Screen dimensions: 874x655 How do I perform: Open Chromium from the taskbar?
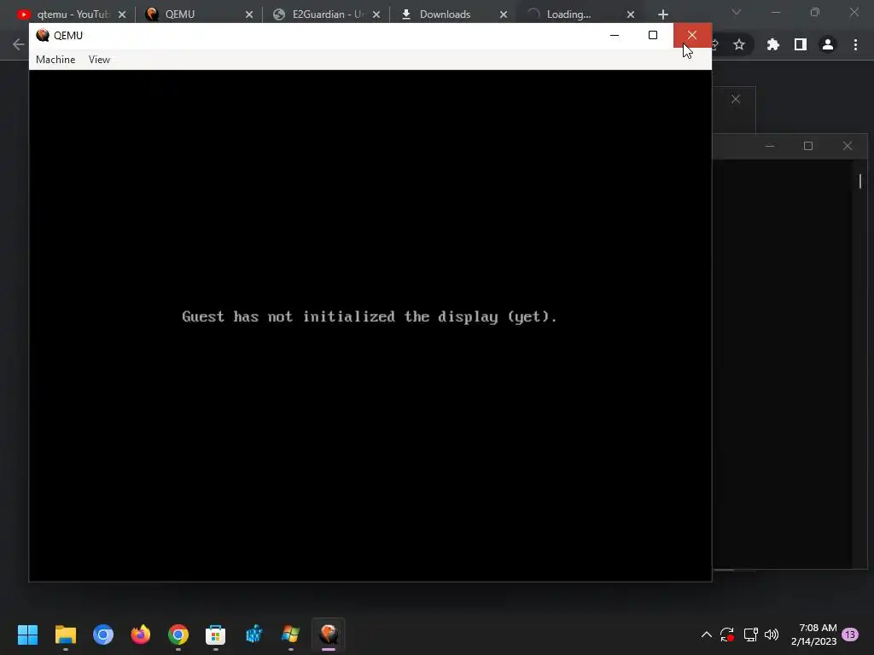click(x=103, y=635)
